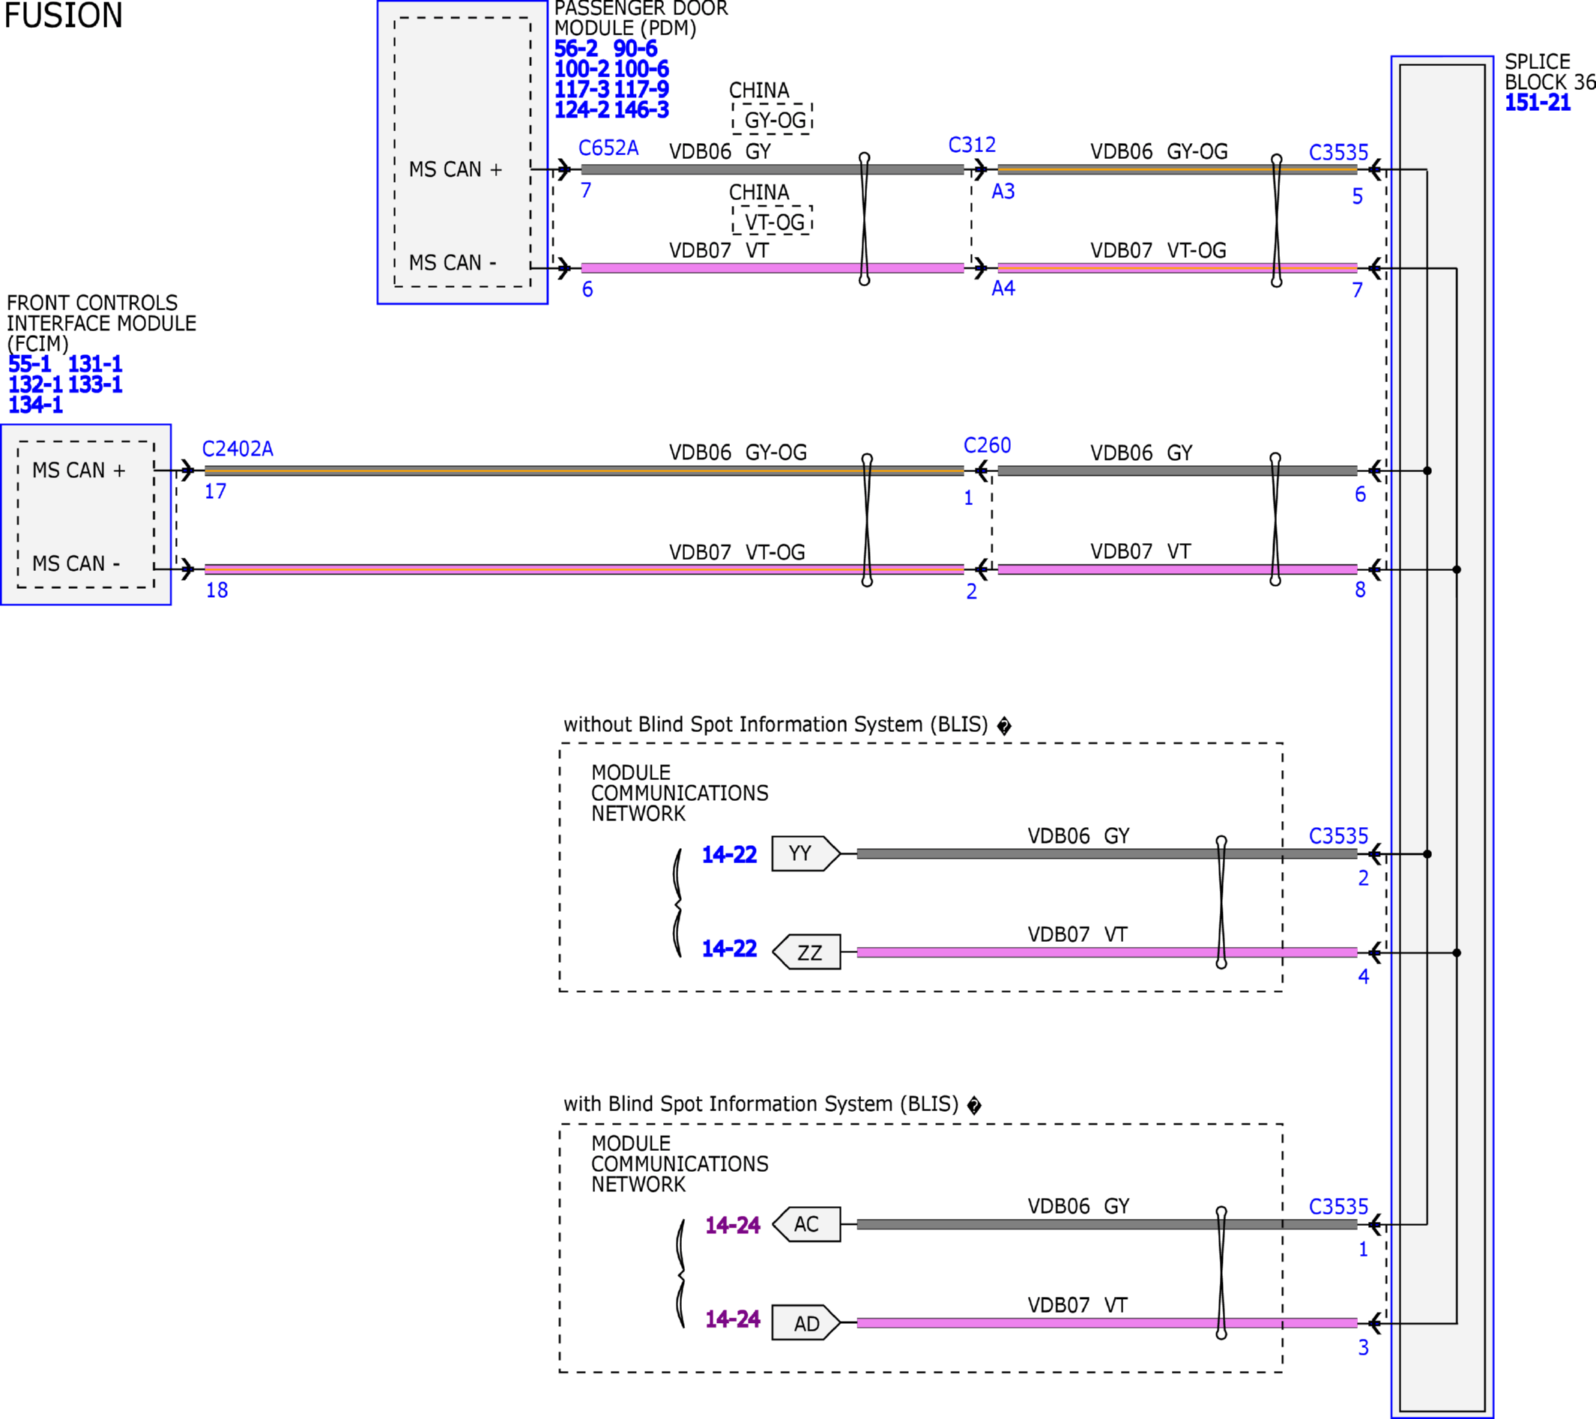Open the 14-22 reference beside connector ZZ
Screen dimensions: 1596x1419
(729, 949)
